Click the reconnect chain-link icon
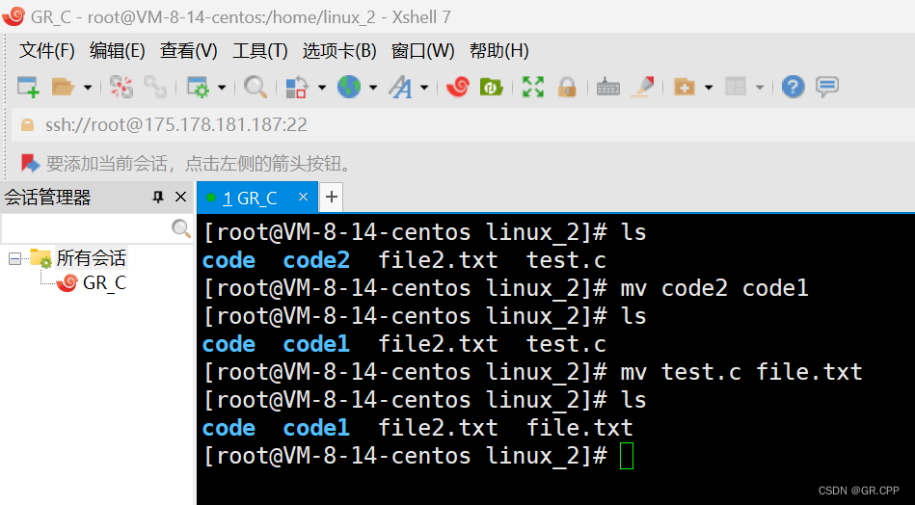 tap(156, 88)
